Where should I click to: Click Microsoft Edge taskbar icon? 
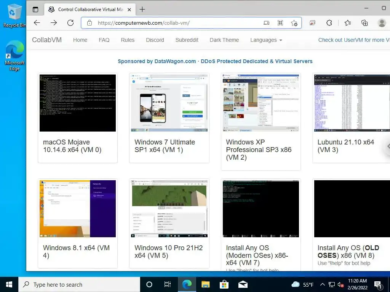pos(187,284)
